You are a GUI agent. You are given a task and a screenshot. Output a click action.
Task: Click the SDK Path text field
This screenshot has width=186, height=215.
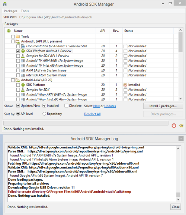pos(55,17)
